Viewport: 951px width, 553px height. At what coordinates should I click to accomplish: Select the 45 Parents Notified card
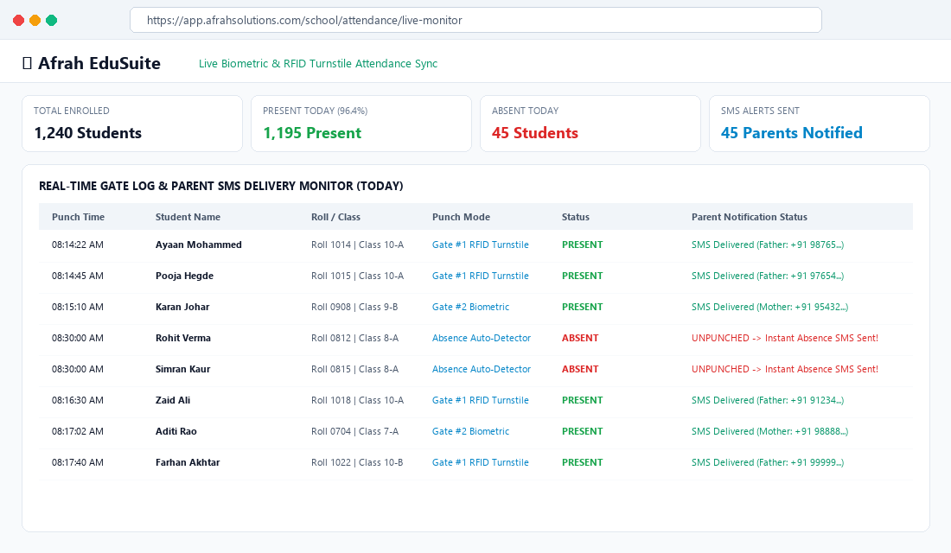[x=820, y=124]
